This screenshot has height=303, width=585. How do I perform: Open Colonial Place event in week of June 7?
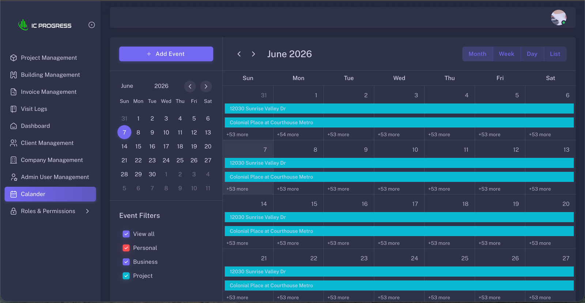399,177
